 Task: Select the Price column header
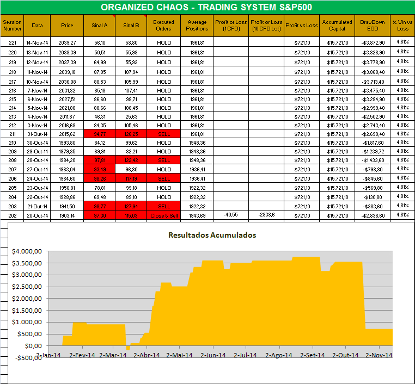(x=67, y=26)
